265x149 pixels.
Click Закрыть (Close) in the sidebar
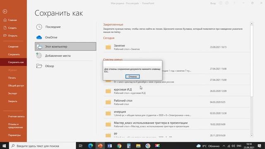(x=12, y=101)
